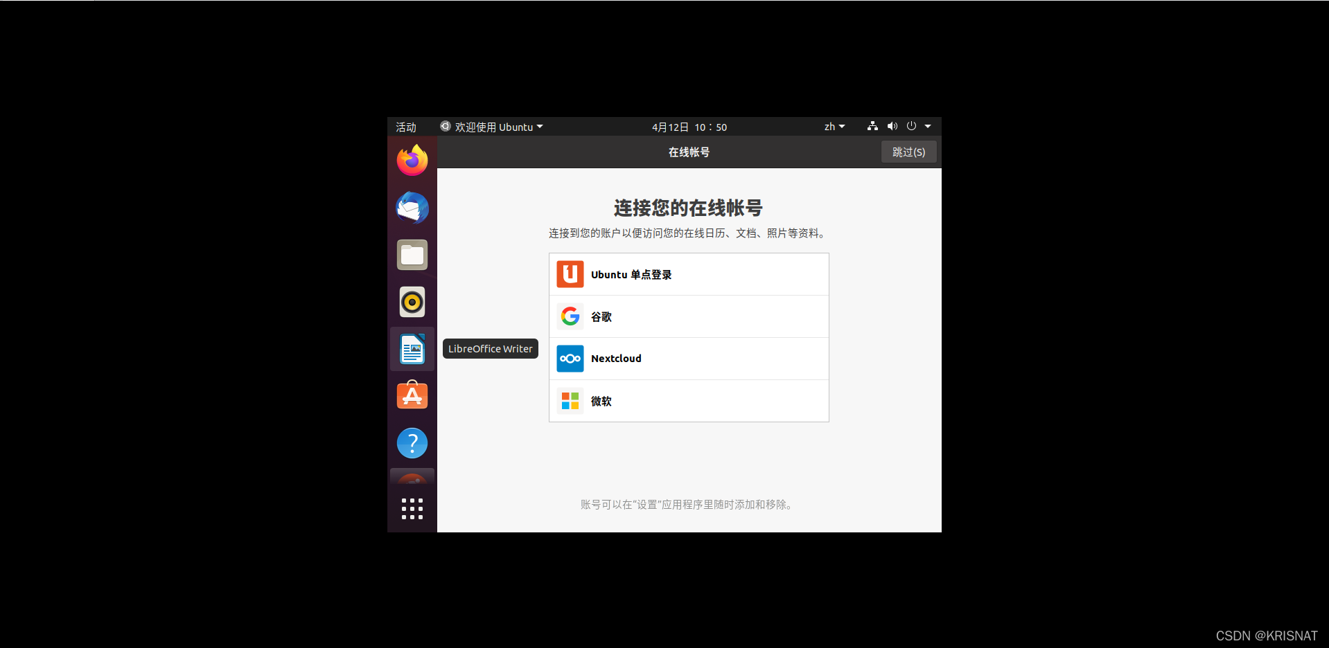Click the 连接到您的账户以便访问 description text

[688, 233]
